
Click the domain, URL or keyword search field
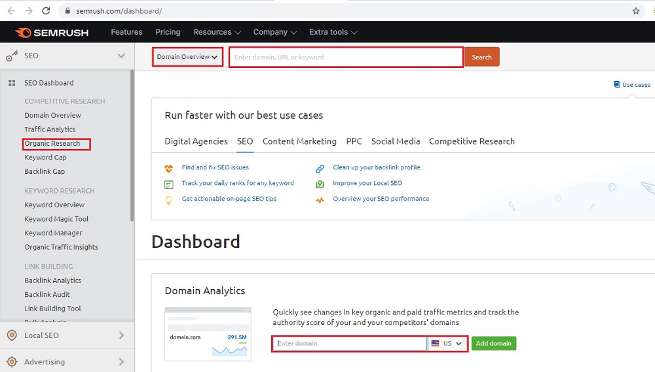(346, 57)
